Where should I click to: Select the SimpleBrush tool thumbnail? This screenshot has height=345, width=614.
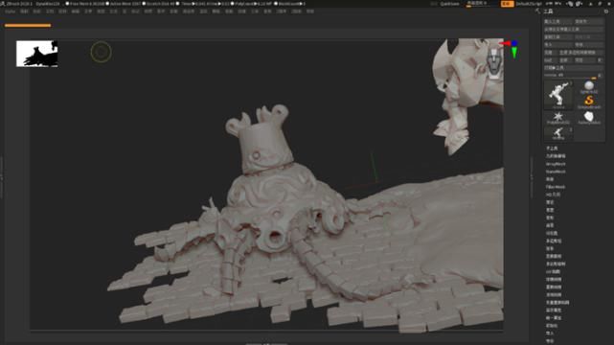(589, 102)
